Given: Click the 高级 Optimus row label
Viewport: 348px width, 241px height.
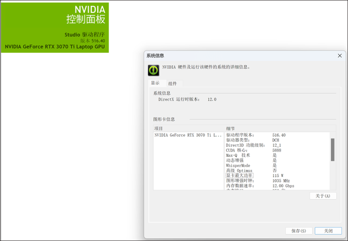Looking at the screenshot, I should (239, 170).
